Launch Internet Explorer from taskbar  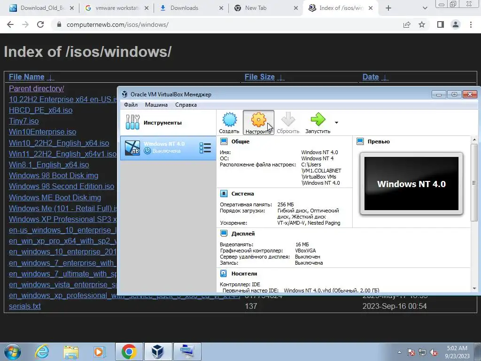click(42, 352)
